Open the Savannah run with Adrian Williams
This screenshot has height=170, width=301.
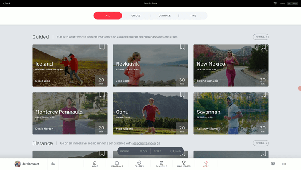click(x=231, y=114)
